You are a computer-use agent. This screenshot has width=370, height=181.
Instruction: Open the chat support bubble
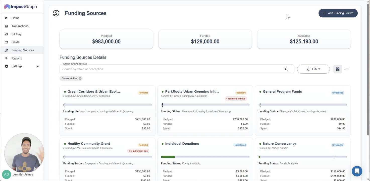(357, 171)
